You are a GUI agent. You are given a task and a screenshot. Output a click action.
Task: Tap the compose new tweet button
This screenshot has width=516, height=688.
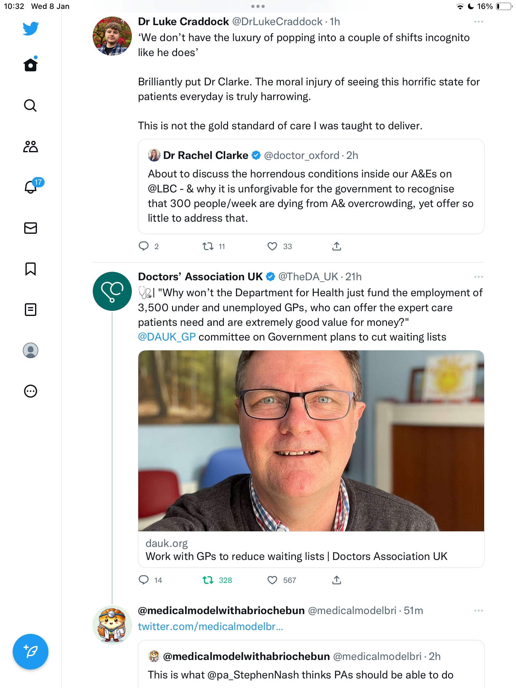[x=31, y=652]
